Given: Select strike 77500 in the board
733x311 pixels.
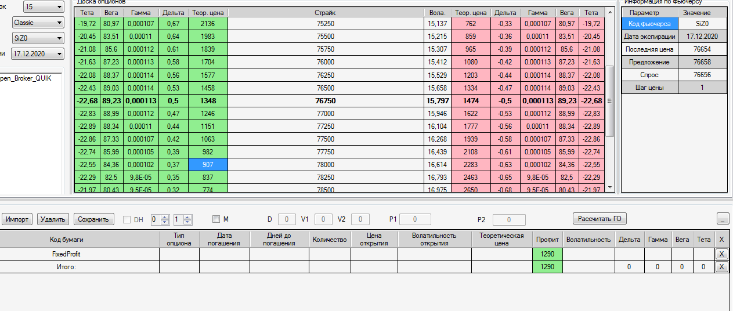Looking at the screenshot, I should [x=325, y=139].
